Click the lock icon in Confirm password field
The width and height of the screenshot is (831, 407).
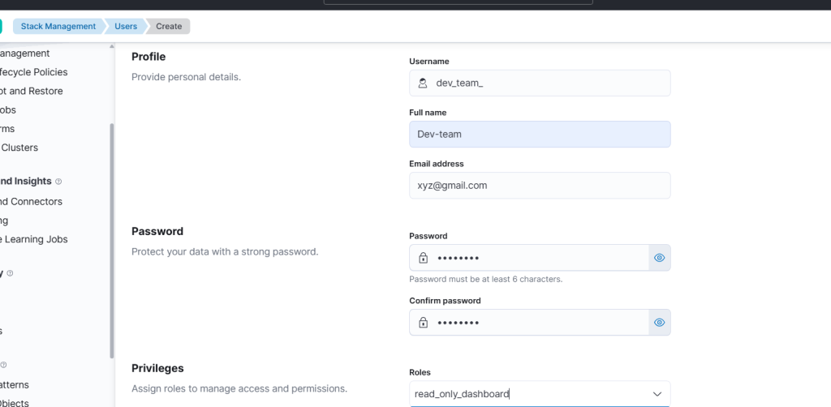coord(423,323)
